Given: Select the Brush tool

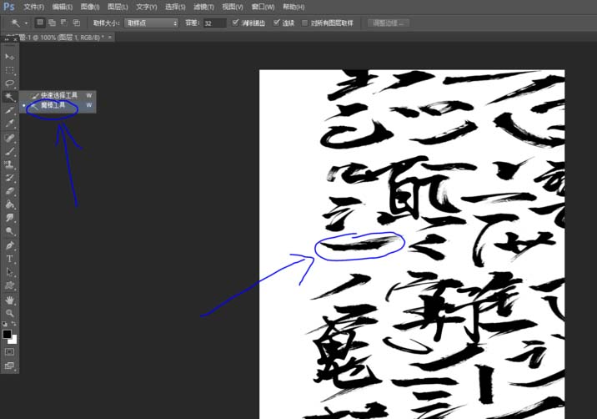Looking at the screenshot, I should coord(9,151).
